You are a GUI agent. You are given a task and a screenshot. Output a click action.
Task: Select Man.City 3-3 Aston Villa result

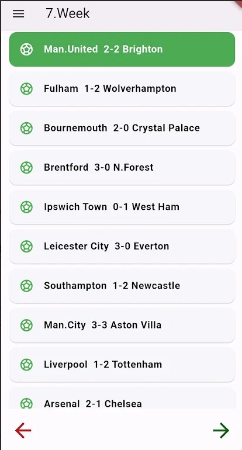[x=122, y=325]
